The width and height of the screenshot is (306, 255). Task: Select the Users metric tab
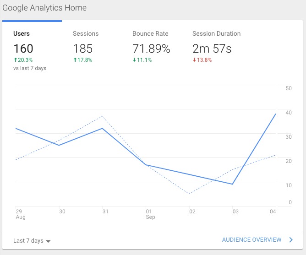22,33
